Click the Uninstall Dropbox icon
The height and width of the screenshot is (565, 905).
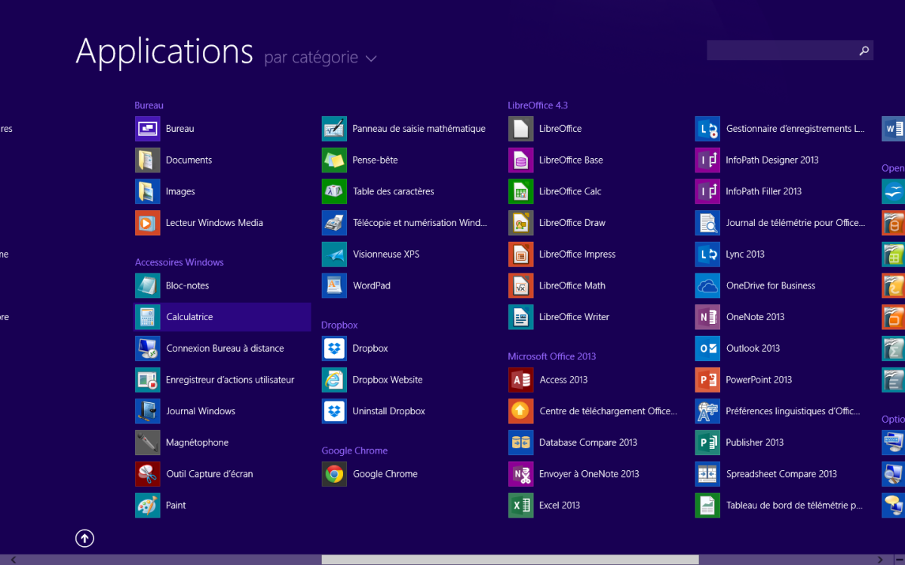334,411
